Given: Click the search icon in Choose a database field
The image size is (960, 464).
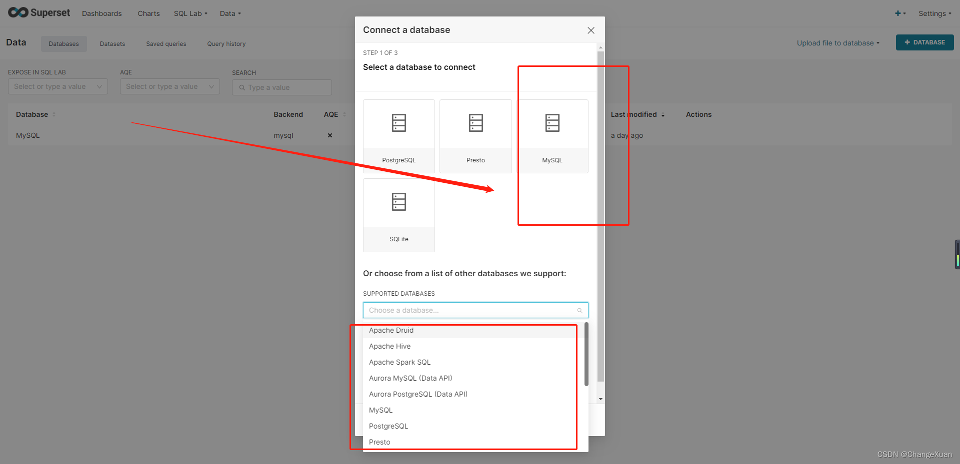Looking at the screenshot, I should coord(580,311).
